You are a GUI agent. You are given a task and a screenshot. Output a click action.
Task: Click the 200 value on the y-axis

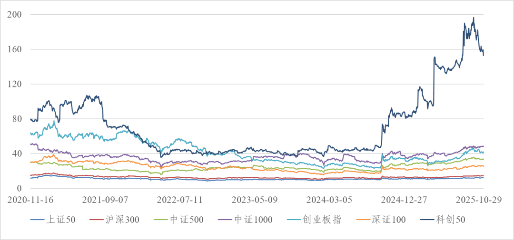coord(16,15)
